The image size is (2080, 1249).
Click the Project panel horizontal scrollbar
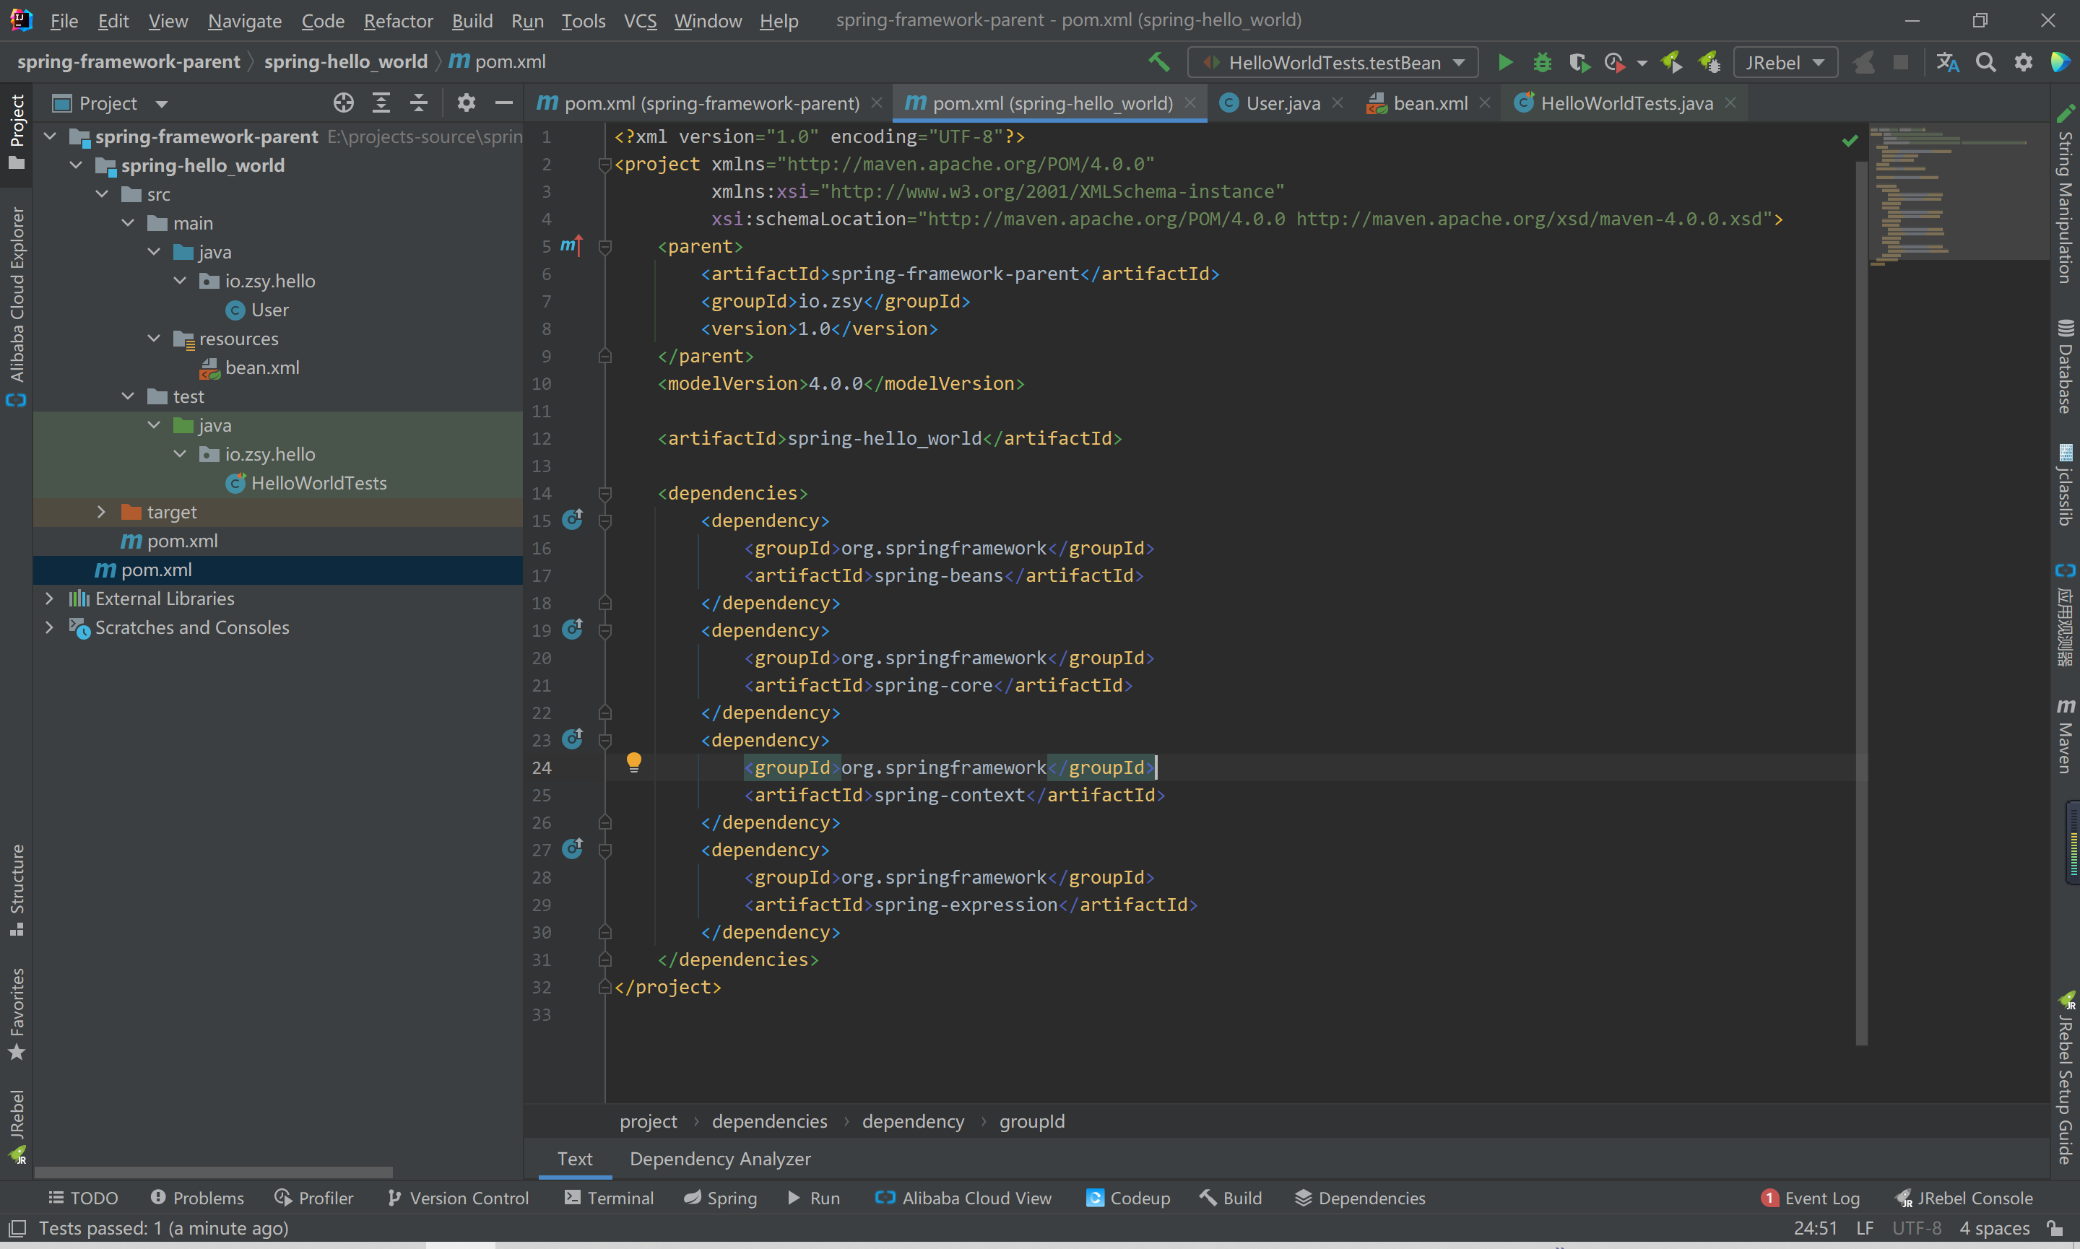213,1172
